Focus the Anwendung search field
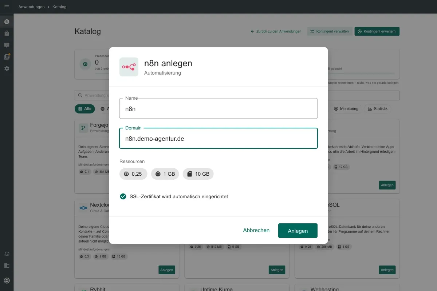 point(237,95)
